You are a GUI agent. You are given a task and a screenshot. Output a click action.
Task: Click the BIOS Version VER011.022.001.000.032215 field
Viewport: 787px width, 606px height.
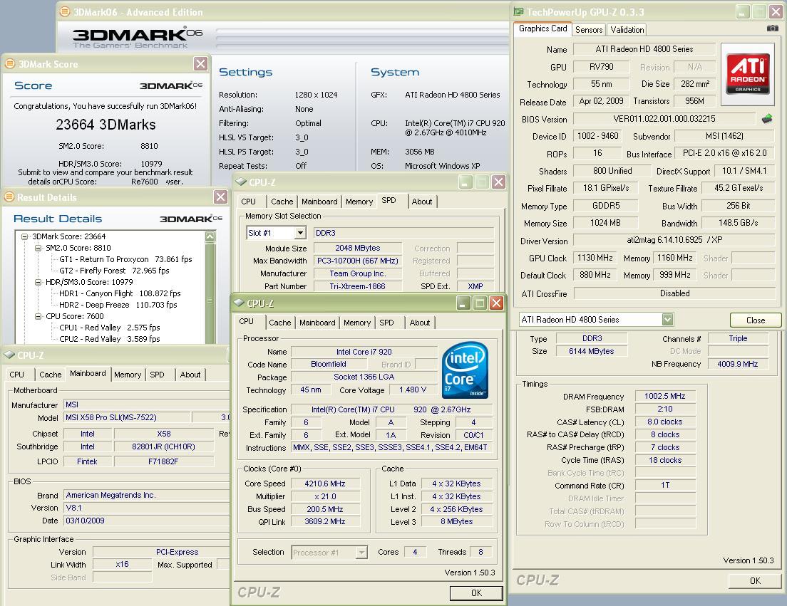click(x=664, y=119)
